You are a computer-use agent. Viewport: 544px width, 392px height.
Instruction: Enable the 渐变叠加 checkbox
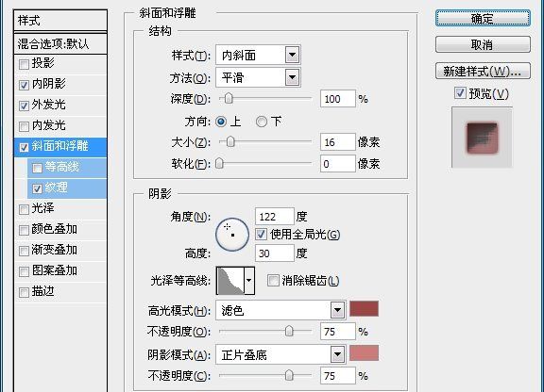pos(24,251)
